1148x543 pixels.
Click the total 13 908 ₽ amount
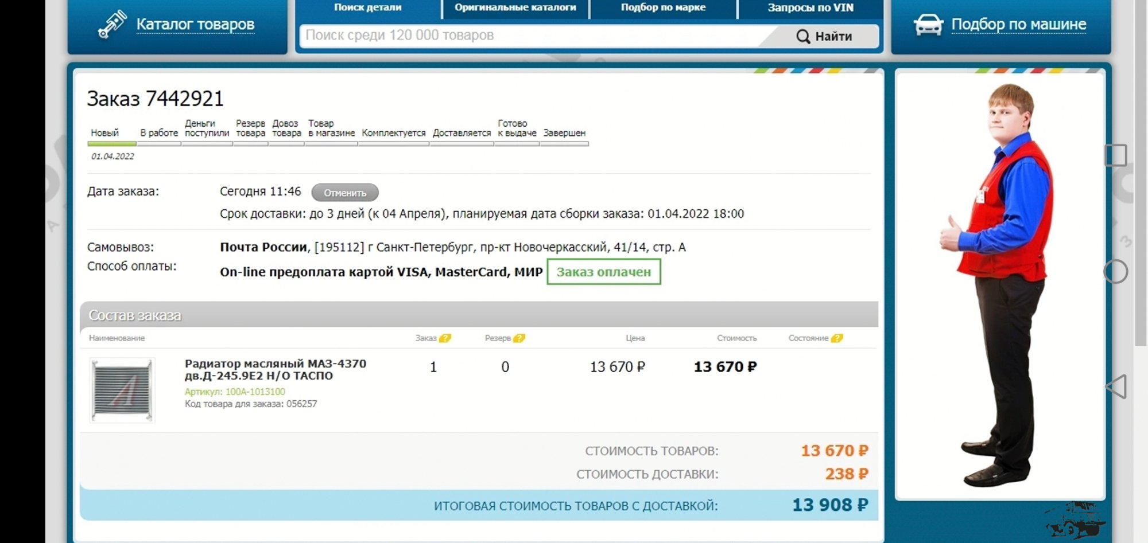coord(830,505)
